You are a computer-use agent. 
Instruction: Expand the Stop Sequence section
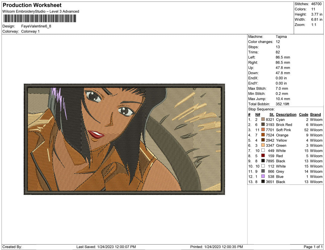click(261, 109)
